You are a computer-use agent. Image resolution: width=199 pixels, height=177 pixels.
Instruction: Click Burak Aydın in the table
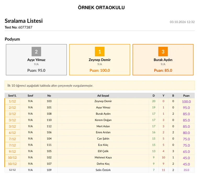point(103,114)
